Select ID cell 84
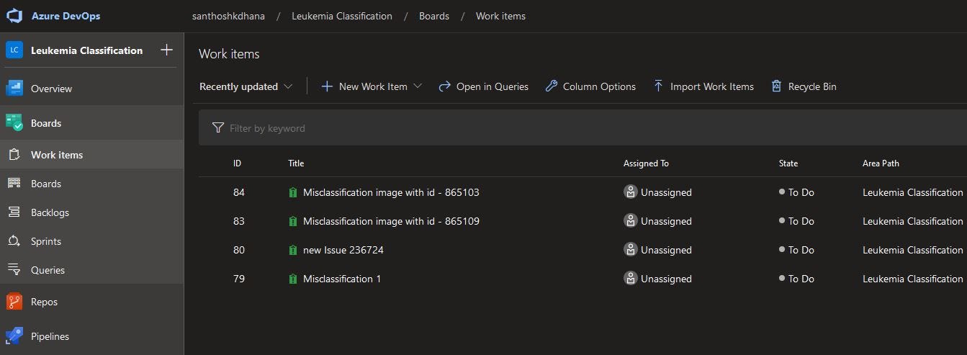Viewport: 967px width, 355px height. (239, 192)
